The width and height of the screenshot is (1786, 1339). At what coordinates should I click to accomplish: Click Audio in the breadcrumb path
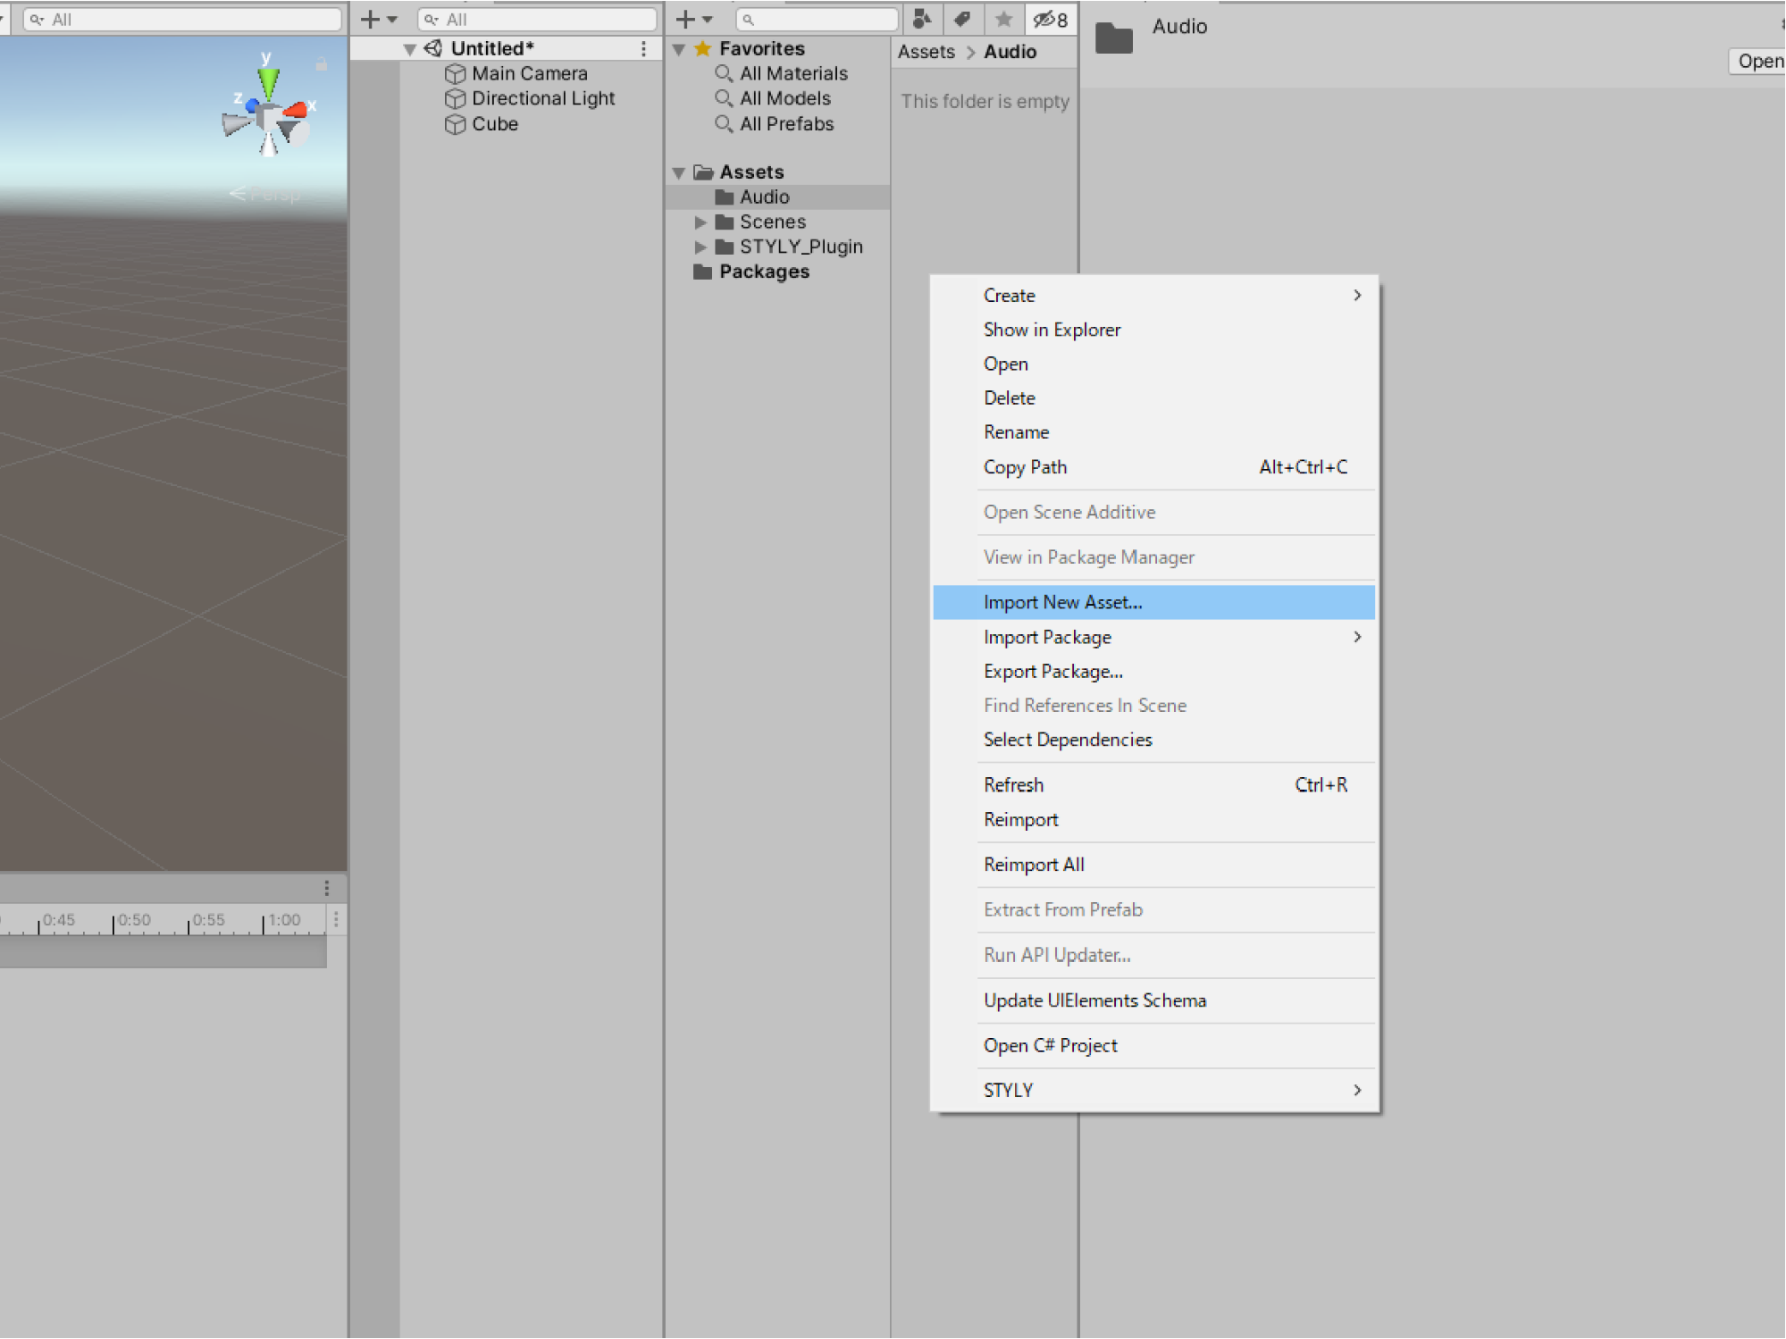pos(1010,52)
